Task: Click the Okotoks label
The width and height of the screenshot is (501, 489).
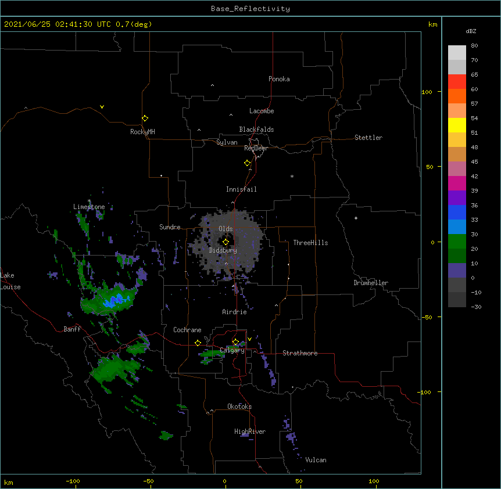Action: pos(239,407)
